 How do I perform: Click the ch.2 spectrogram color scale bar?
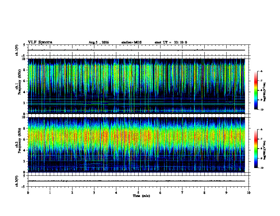coord(256,149)
